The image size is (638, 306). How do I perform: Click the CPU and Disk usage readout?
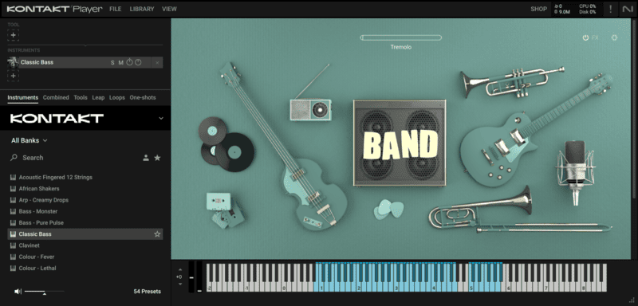tap(588, 9)
